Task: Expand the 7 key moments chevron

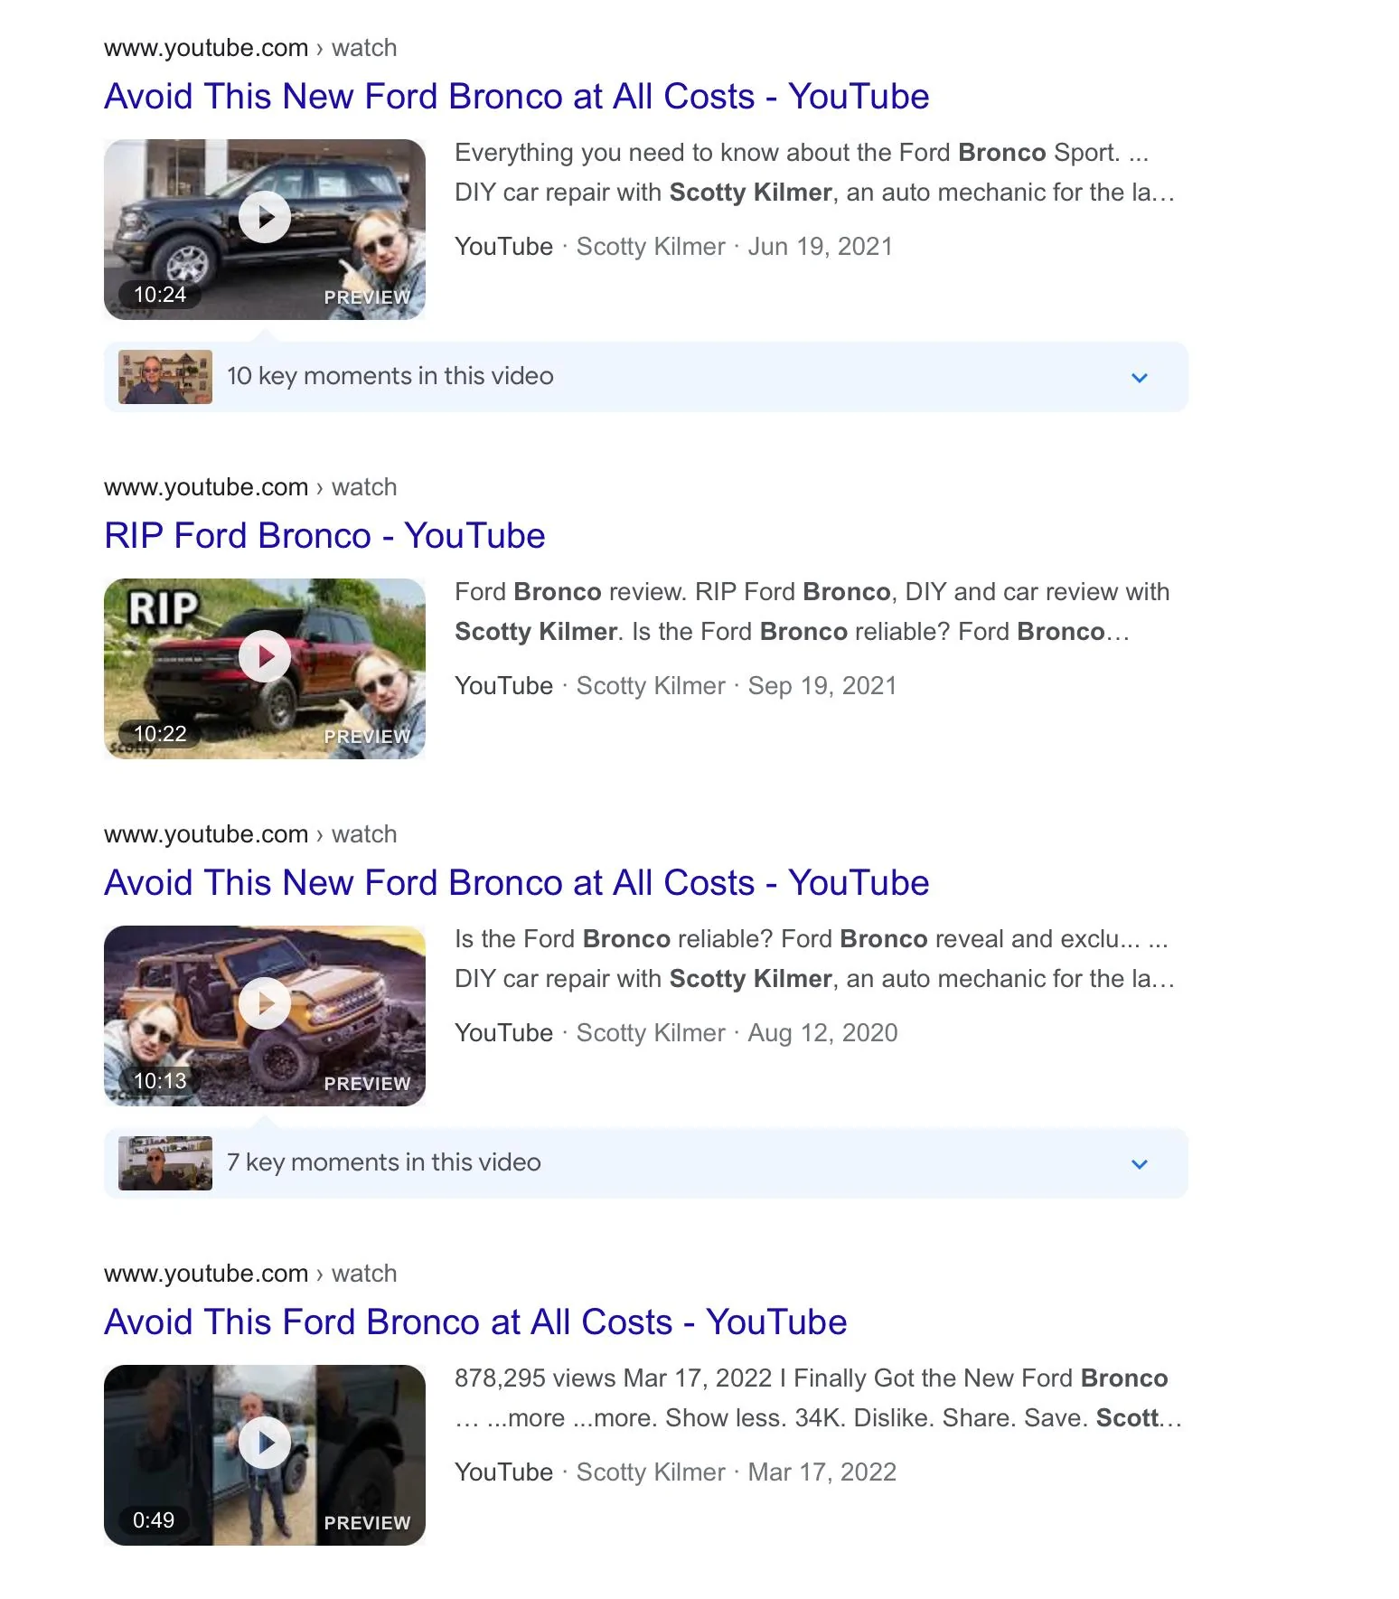Action: click(1140, 1164)
